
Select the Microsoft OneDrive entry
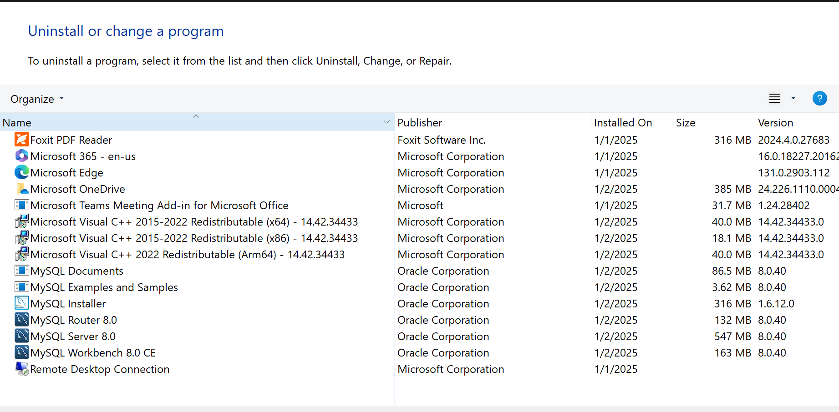(78, 189)
